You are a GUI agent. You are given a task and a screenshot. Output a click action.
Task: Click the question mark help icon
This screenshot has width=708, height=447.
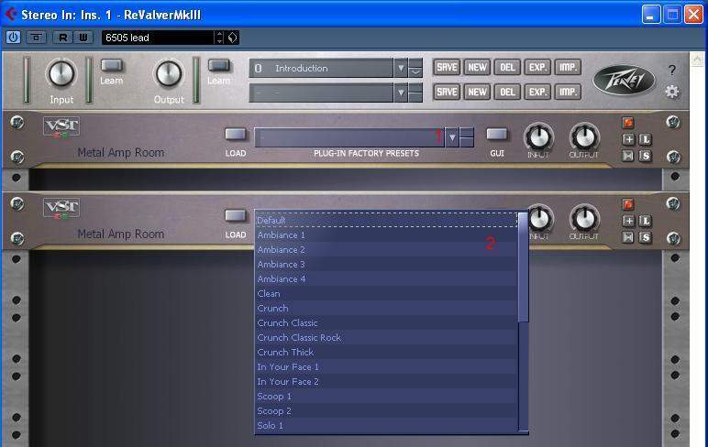(672, 70)
